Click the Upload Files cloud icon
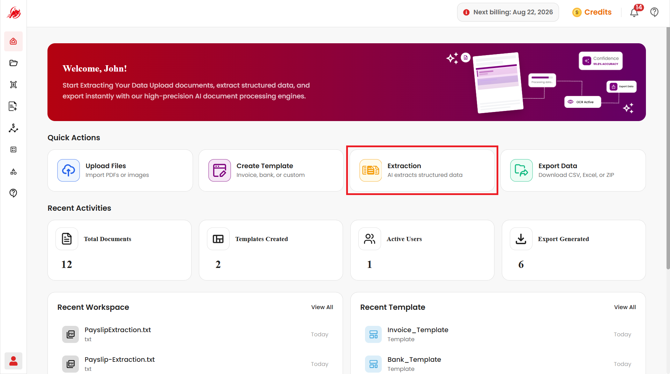This screenshot has width=670, height=374. coord(68,171)
